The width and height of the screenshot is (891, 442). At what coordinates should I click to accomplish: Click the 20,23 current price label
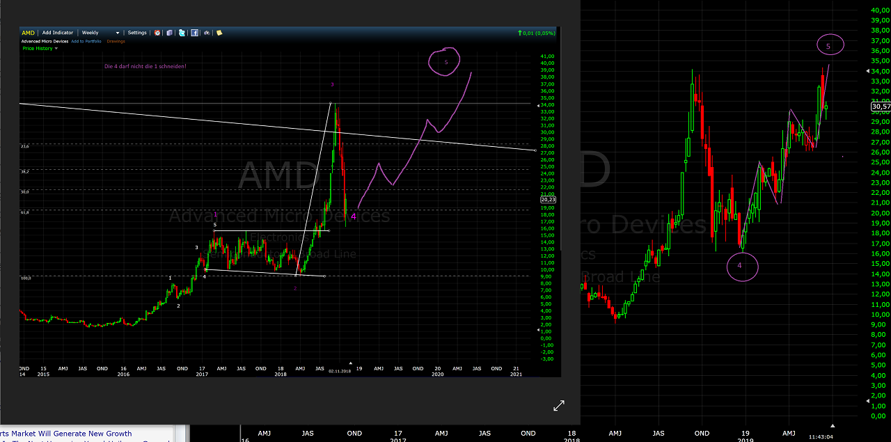(x=547, y=200)
